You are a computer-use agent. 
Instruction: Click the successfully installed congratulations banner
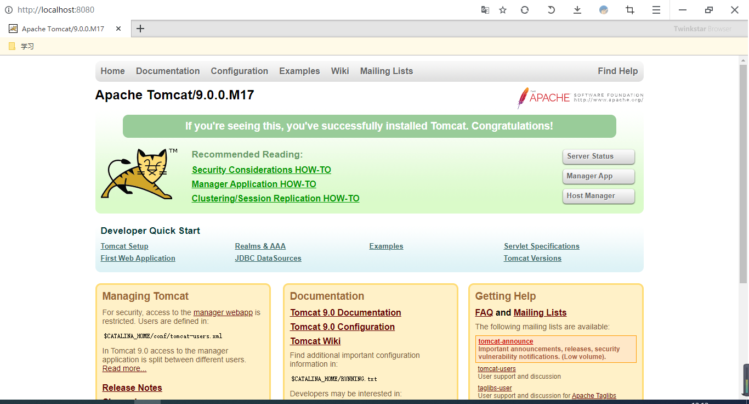(x=369, y=126)
